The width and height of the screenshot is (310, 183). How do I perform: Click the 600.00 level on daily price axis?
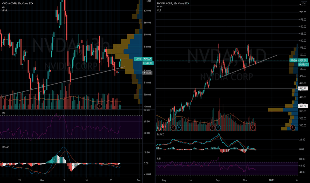(x=303, y=41)
